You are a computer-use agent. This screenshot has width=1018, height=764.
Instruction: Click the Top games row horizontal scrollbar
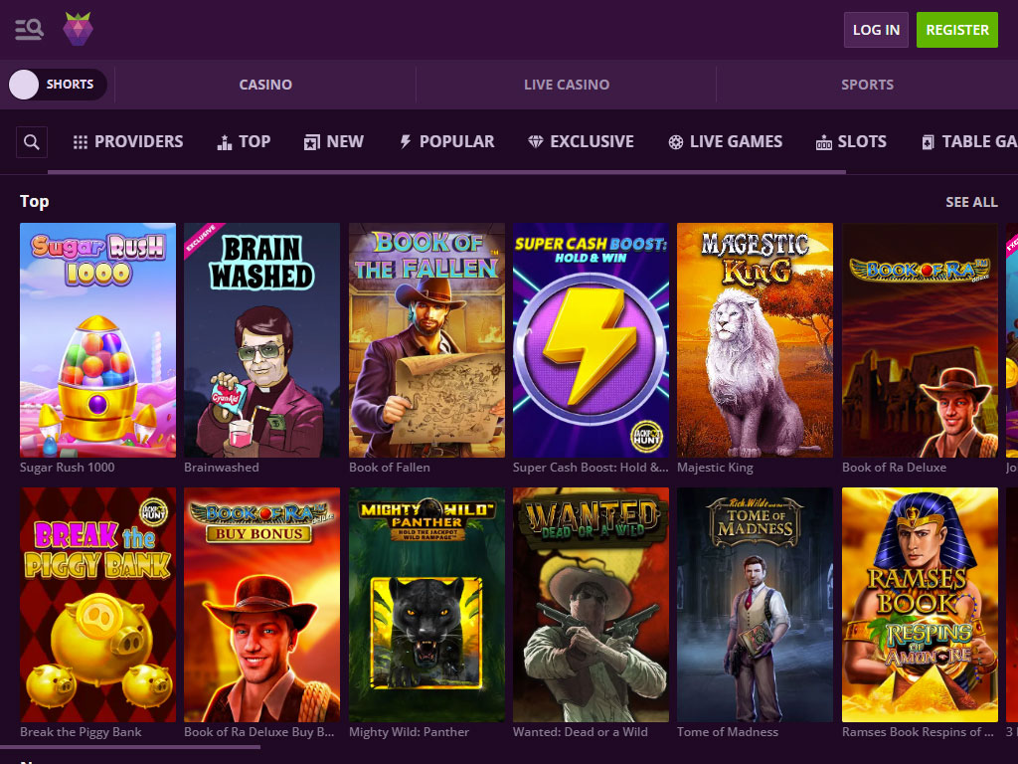point(130,747)
